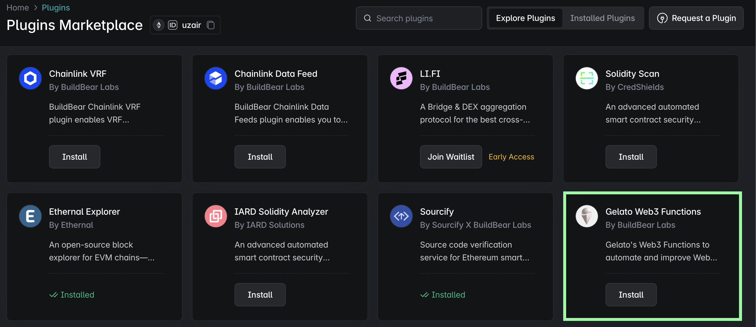The image size is (756, 327).
Task: Open the Installed Plugins tab
Action: pos(602,18)
